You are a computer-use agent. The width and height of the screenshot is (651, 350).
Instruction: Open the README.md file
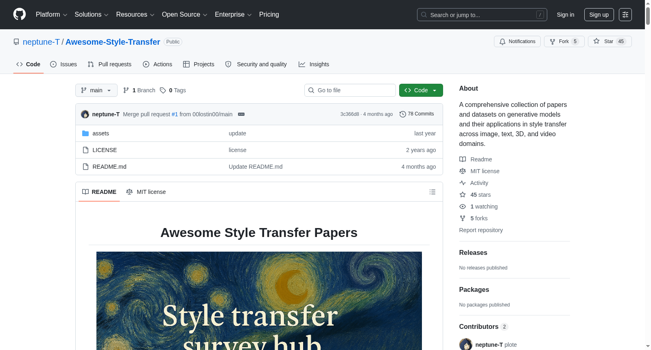pos(109,167)
